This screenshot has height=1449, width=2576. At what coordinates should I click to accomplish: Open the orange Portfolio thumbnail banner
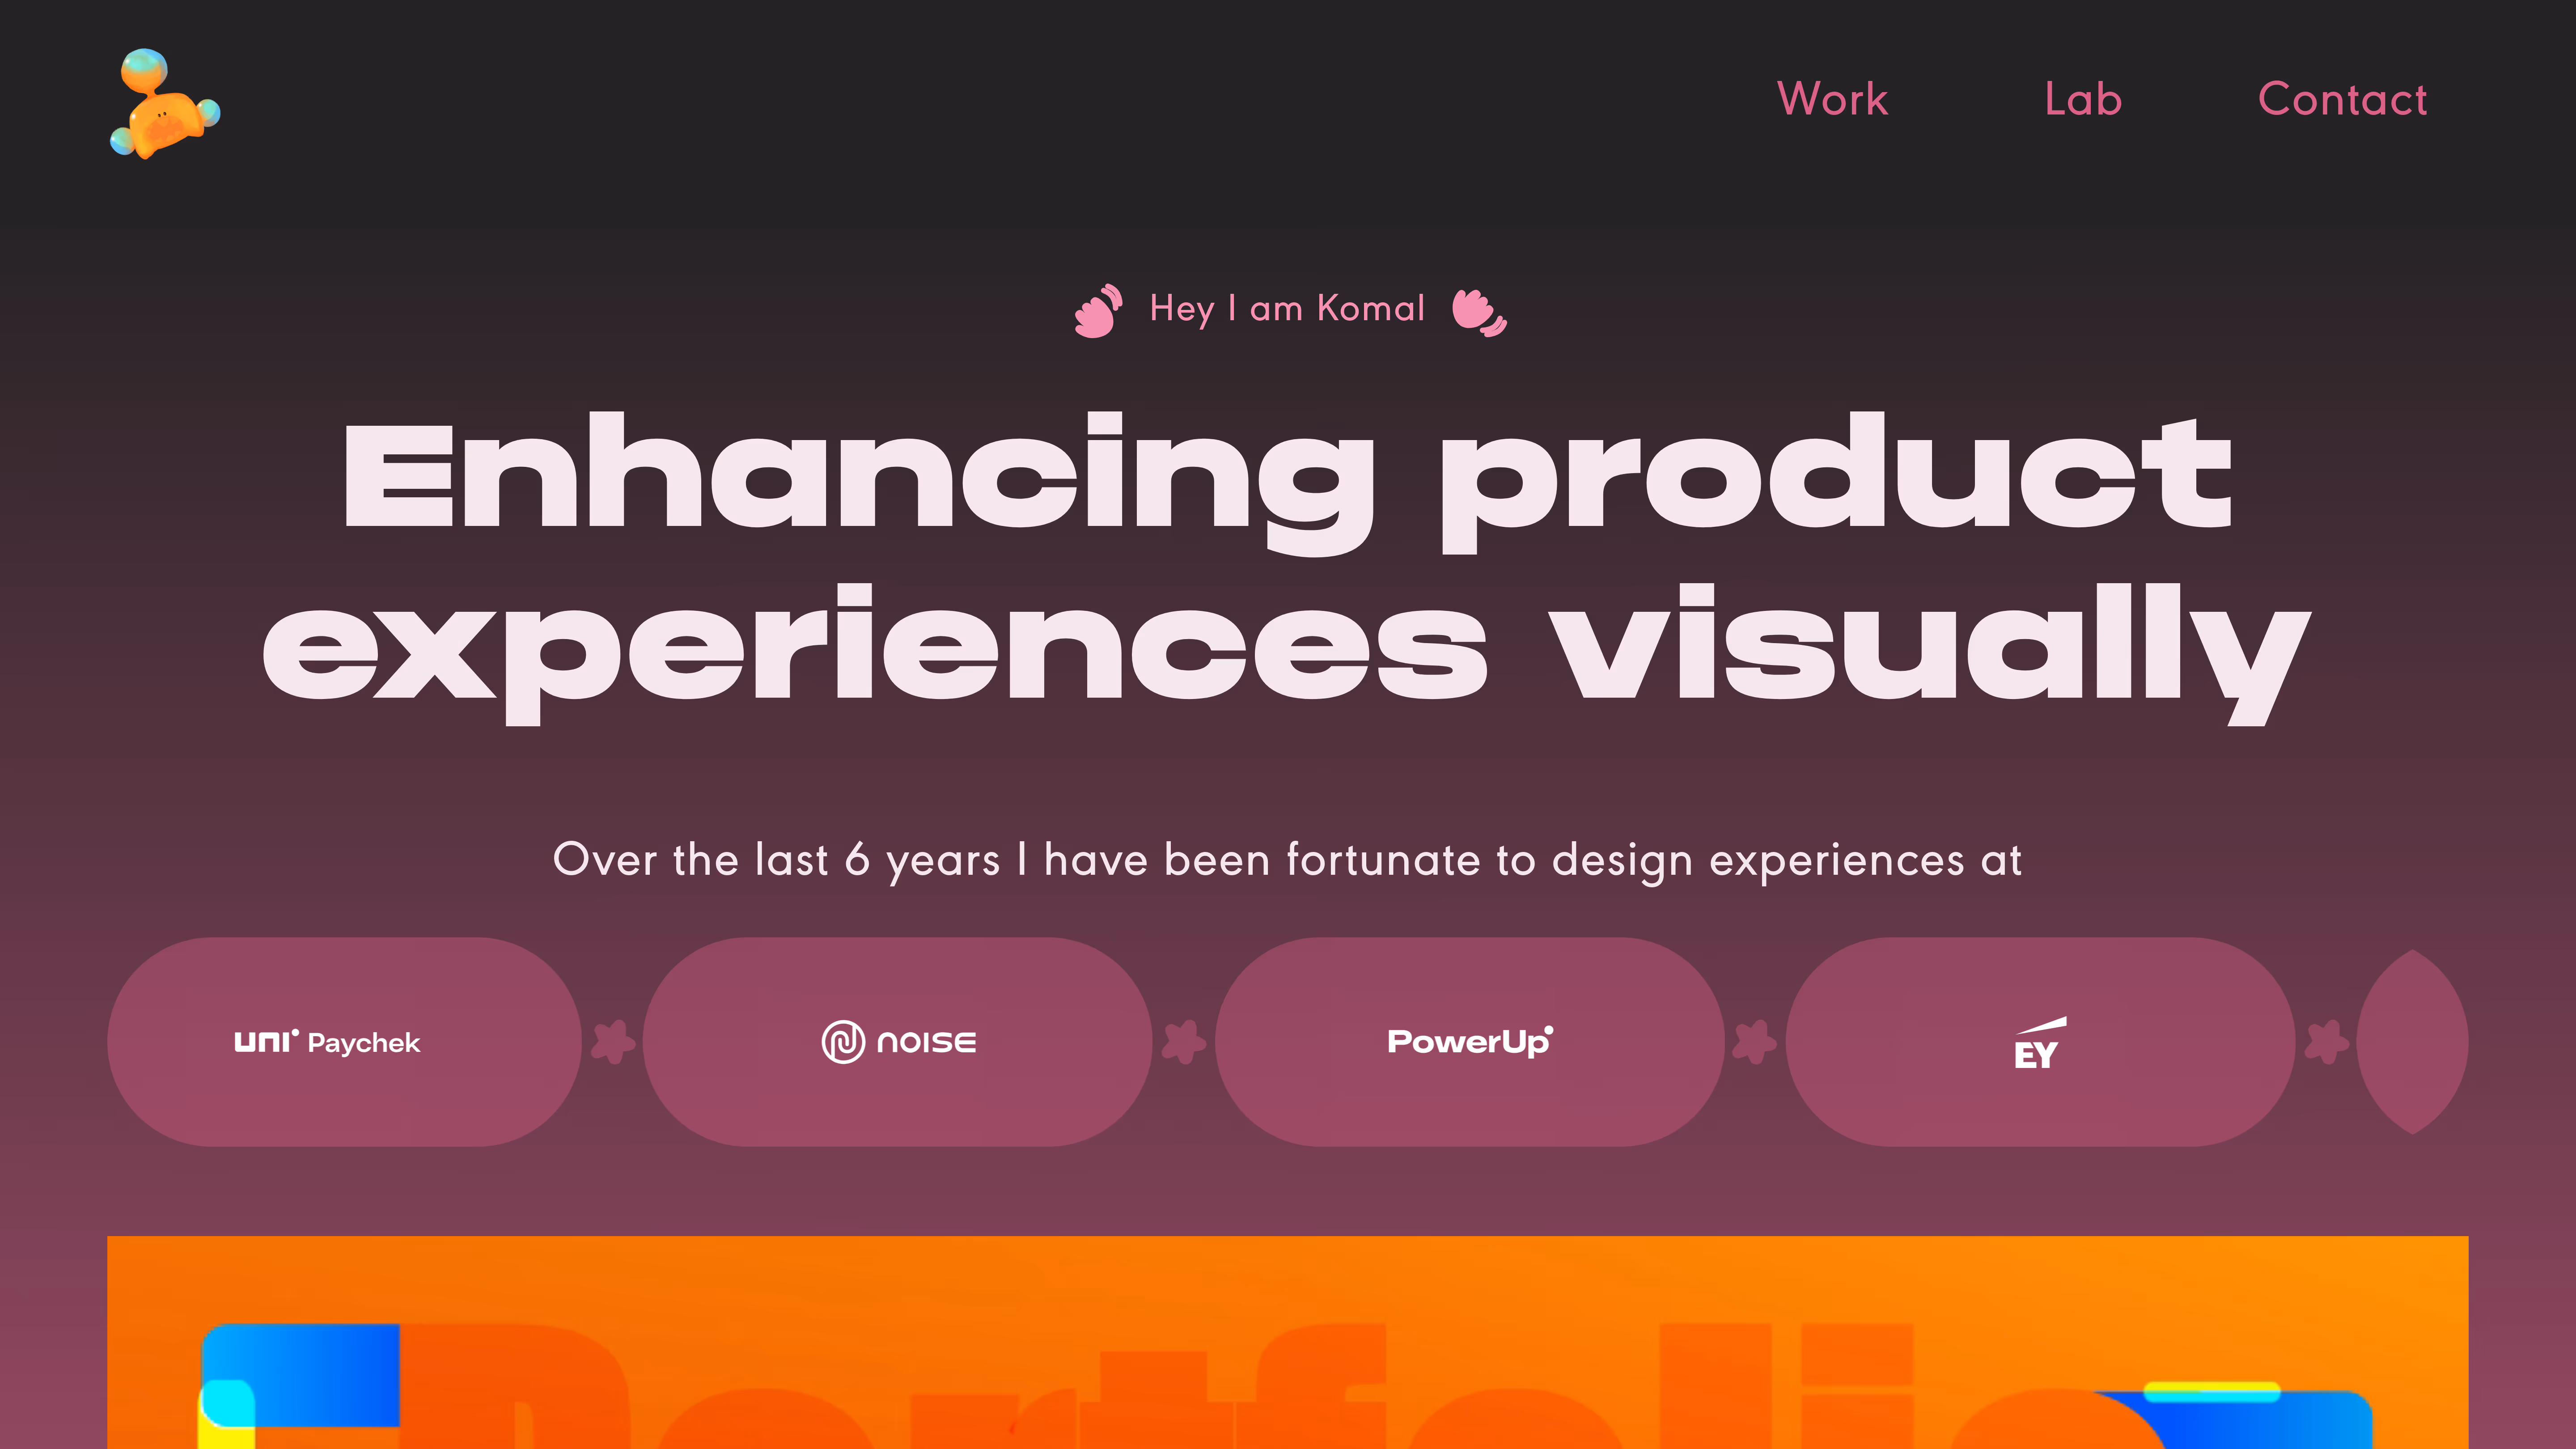pos(1288,1342)
